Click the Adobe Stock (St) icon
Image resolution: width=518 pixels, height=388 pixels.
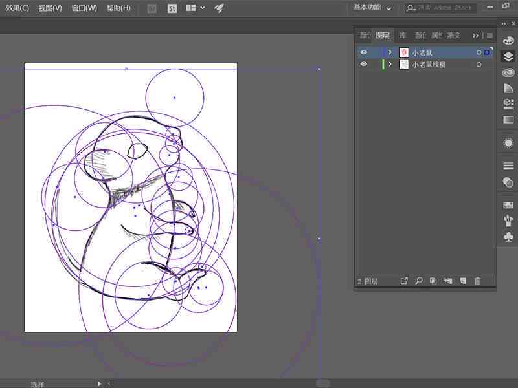172,8
